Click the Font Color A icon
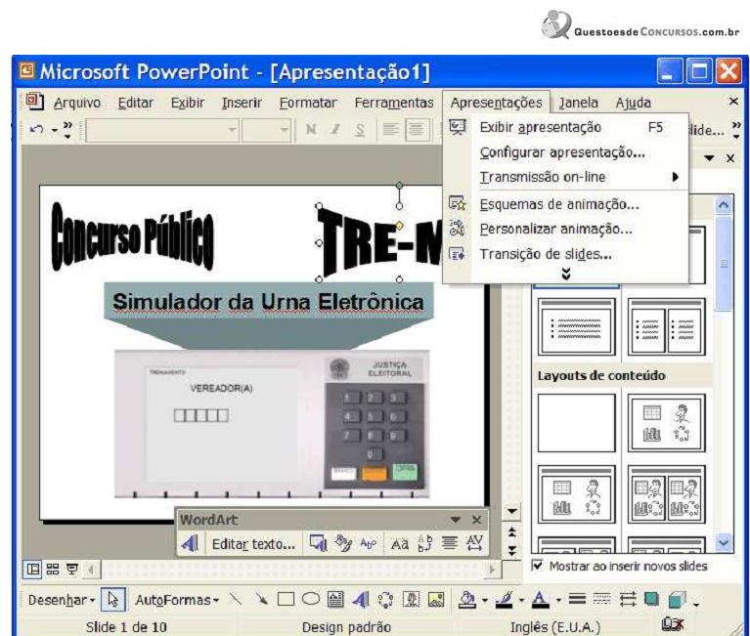This screenshot has height=636, width=750. [x=541, y=599]
